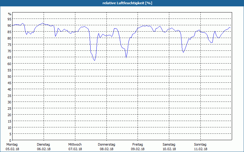This screenshot has height=152, width=244.
Task: Click the y-axis value '60'
Action: pyautogui.click(x=9, y=64)
